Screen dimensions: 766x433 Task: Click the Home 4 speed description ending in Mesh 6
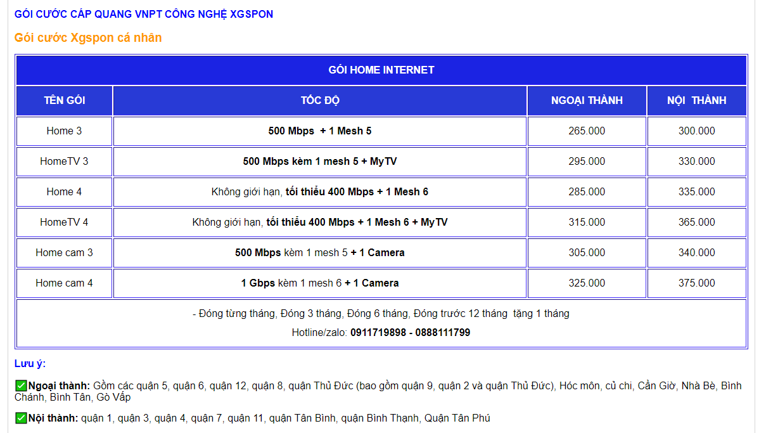(x=320, y=191)
